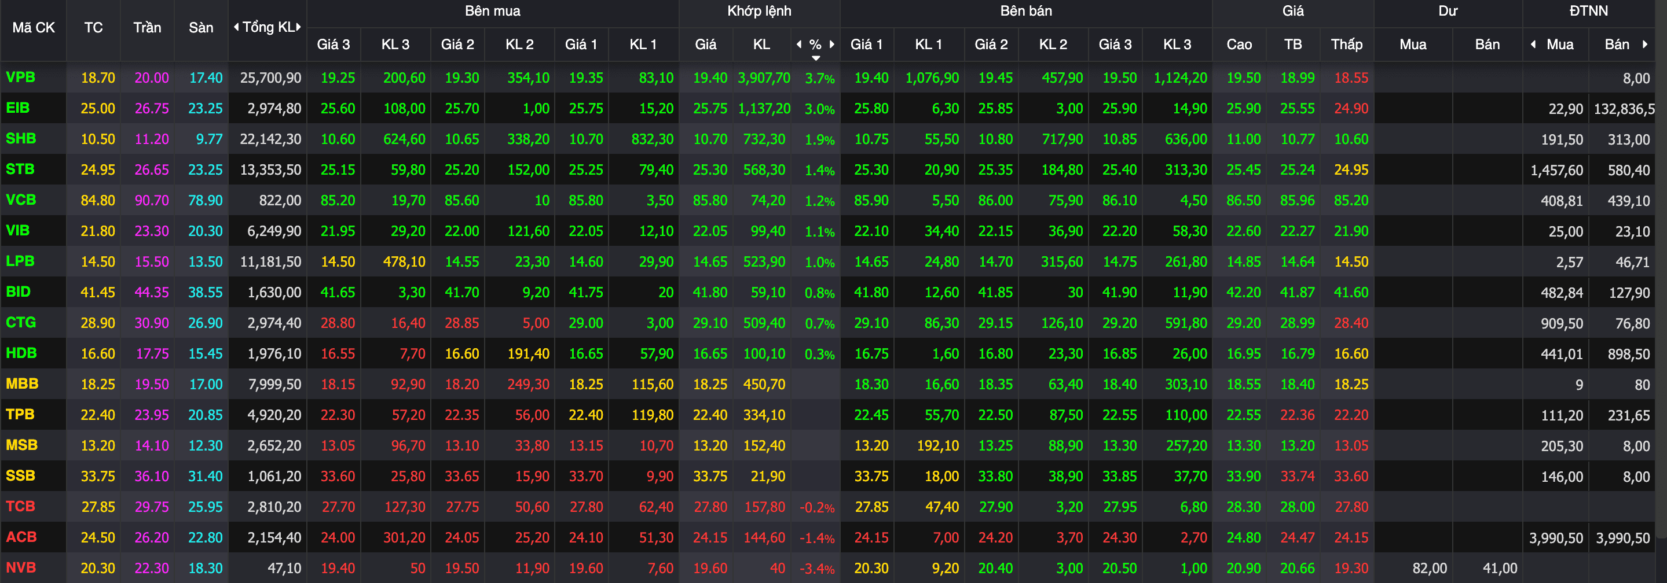Open CTG stock symbol
The width and height of the screenshot is (1667, 583).
tap(21, 323)
